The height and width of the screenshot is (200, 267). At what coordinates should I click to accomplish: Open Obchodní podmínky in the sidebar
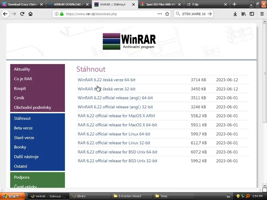tap(33, 108)
